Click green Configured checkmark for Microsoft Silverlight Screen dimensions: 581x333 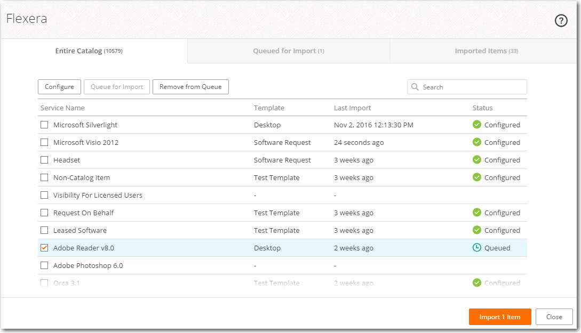tap(477, 125)
